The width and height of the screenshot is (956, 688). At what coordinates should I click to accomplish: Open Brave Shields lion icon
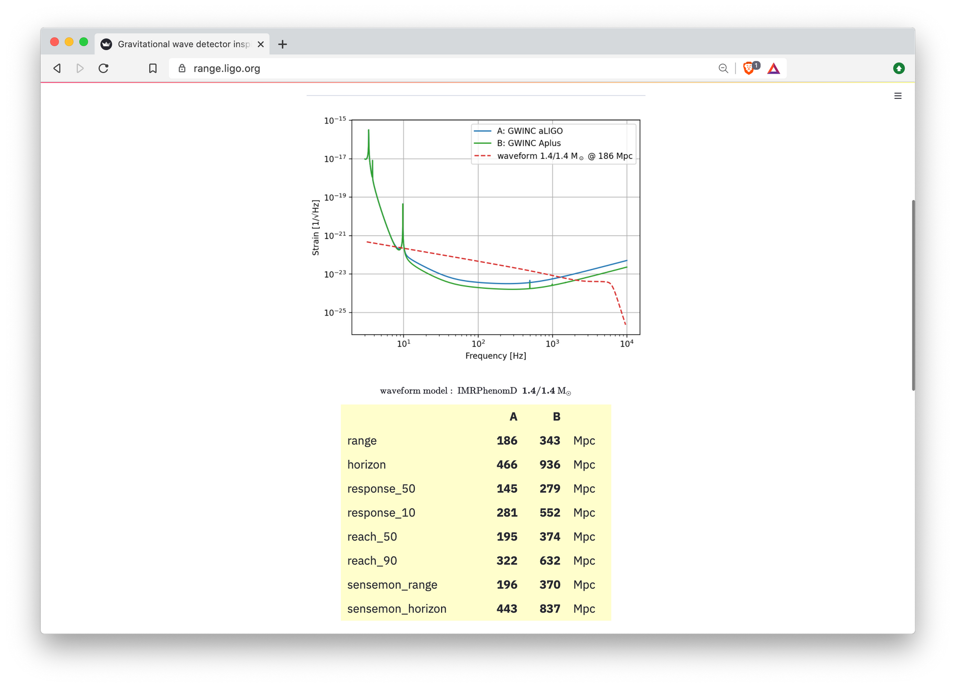pyautogui.click(x=750, y=68)
